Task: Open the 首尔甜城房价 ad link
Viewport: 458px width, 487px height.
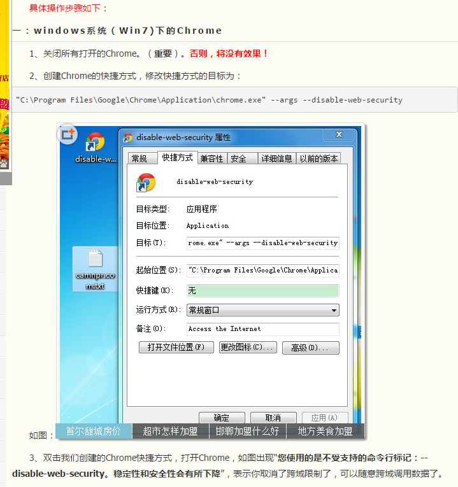Action: pyautogui.click(x=94, y=431)
